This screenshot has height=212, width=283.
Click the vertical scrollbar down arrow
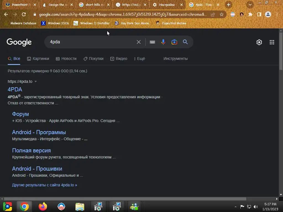[x=281, y=195]
